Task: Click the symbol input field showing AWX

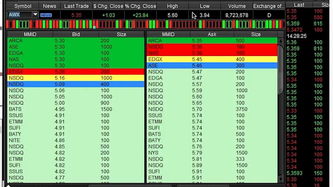Action: [x=20, y=15]
